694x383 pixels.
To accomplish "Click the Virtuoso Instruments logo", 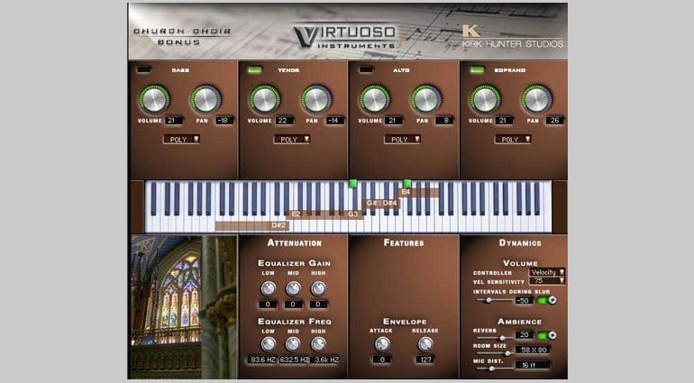I will 344,36.
